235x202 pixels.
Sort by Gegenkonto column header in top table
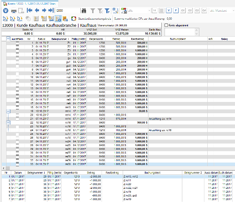96,39
